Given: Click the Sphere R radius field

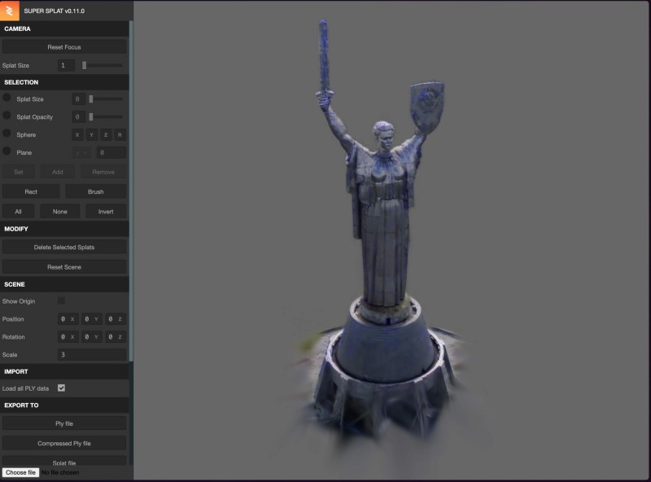Looking at the screenshot, I should point(120,134).
